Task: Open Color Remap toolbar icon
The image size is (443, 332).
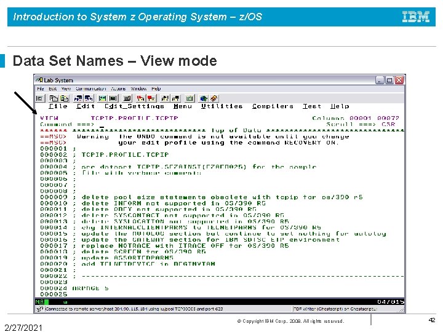Action: (x=113, y=98)
